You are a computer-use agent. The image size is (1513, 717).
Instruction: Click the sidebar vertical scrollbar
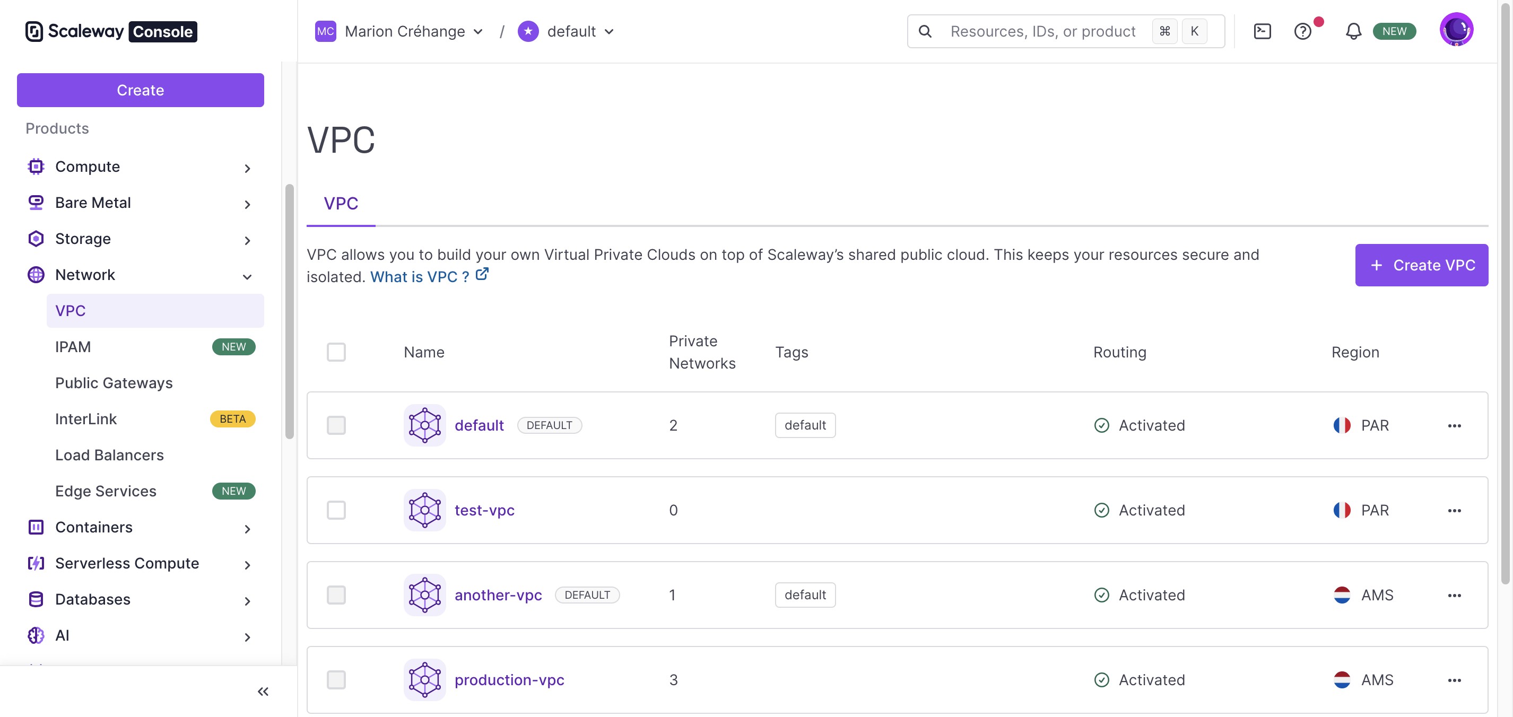(x=289, y=311)
